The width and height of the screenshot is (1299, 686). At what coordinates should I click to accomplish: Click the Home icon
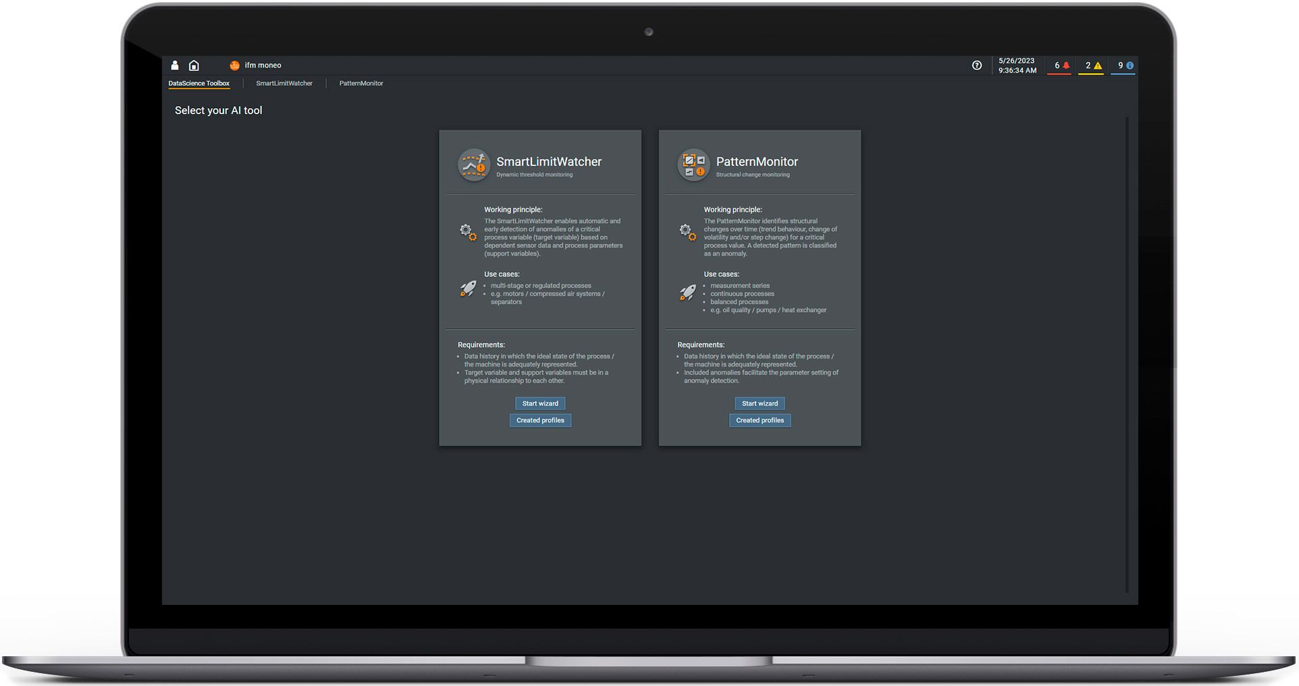[194, 65]
